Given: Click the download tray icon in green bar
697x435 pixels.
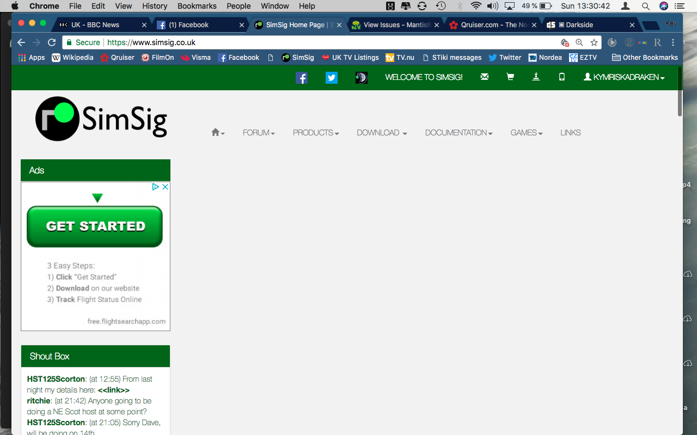Looking at the screenshot, I should coord(536,77).
